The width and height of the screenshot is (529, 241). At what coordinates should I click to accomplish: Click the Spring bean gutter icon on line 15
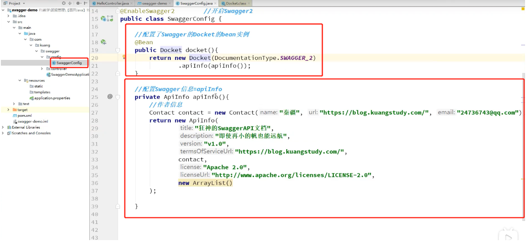[x=104, y=19]
